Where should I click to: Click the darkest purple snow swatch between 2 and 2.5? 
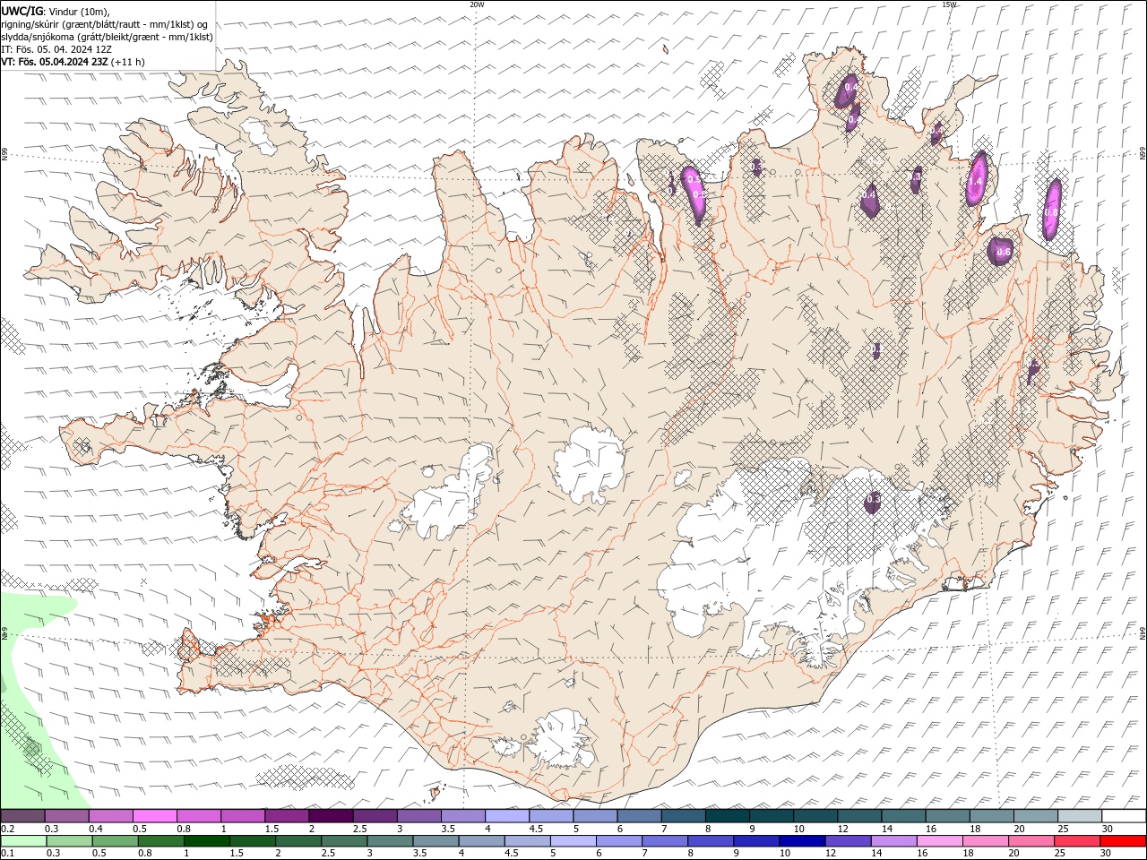point(331,816)
